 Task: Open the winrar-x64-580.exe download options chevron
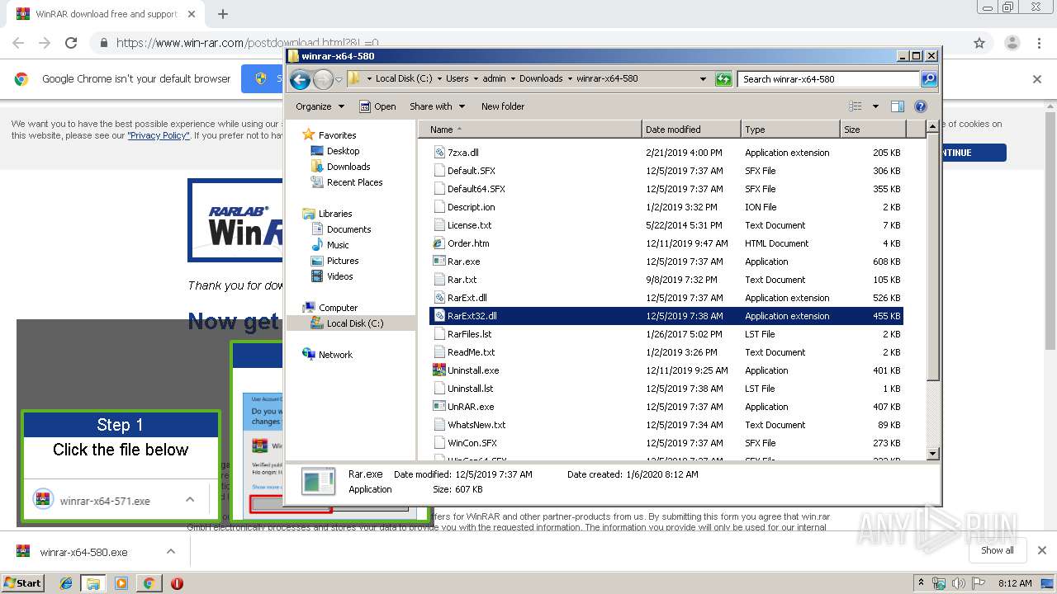point(171,552)
